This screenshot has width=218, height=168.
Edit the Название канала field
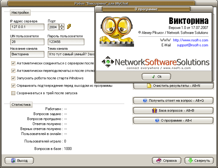27,54
